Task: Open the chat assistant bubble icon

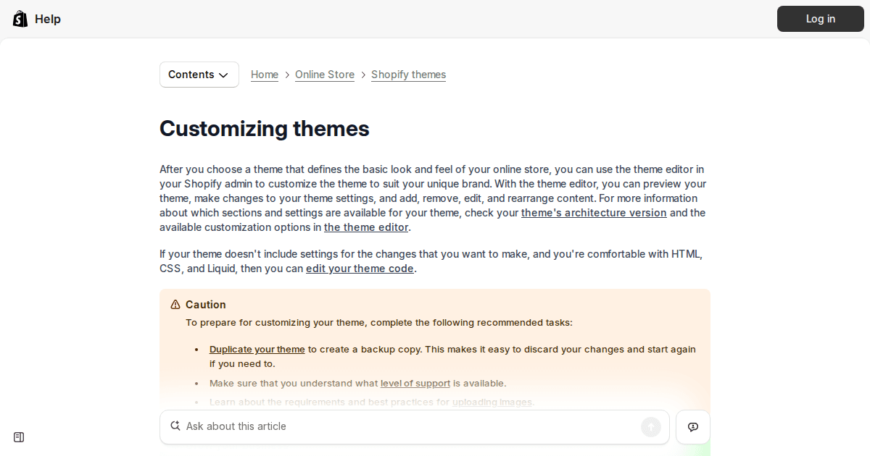Action: click(x=692, y=426)
